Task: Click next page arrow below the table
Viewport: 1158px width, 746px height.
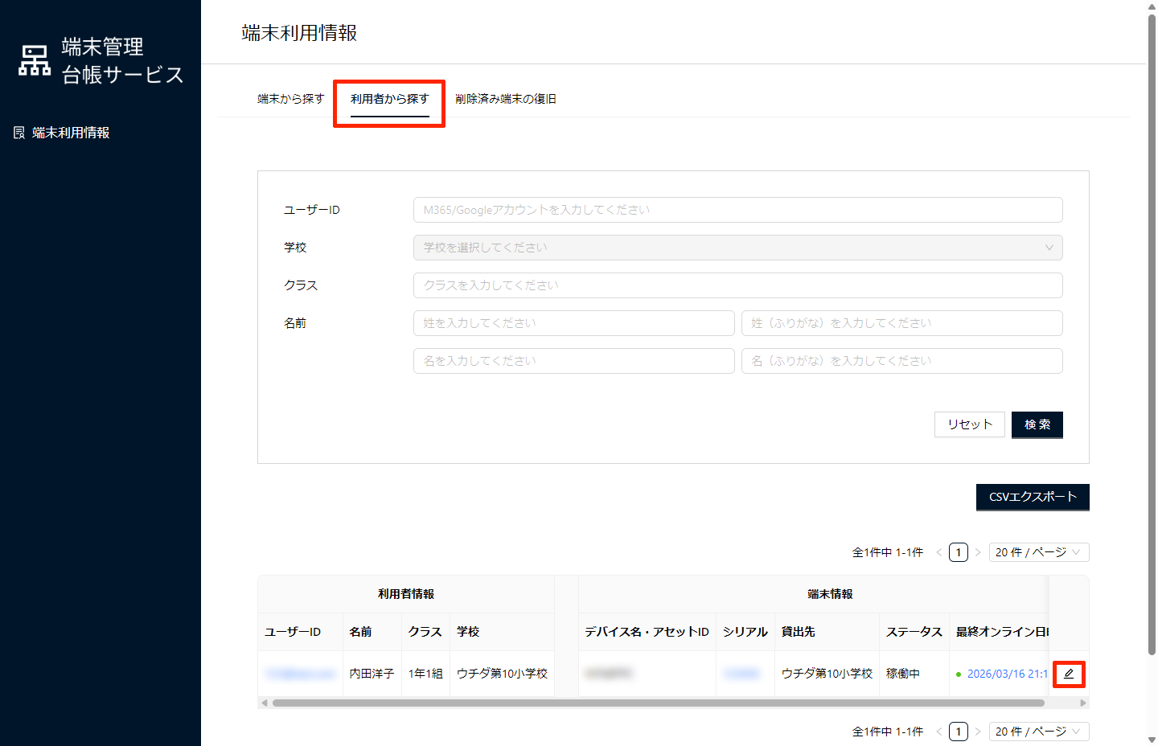Action: [978, 732]
